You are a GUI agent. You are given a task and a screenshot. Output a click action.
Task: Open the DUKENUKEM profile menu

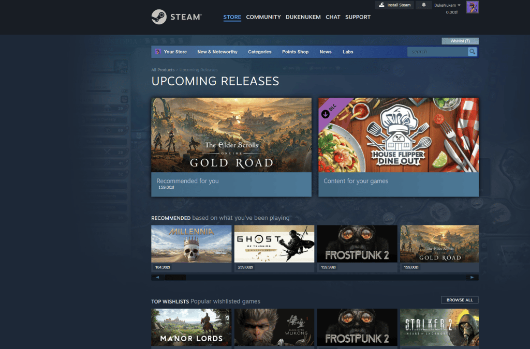point(303,17)
